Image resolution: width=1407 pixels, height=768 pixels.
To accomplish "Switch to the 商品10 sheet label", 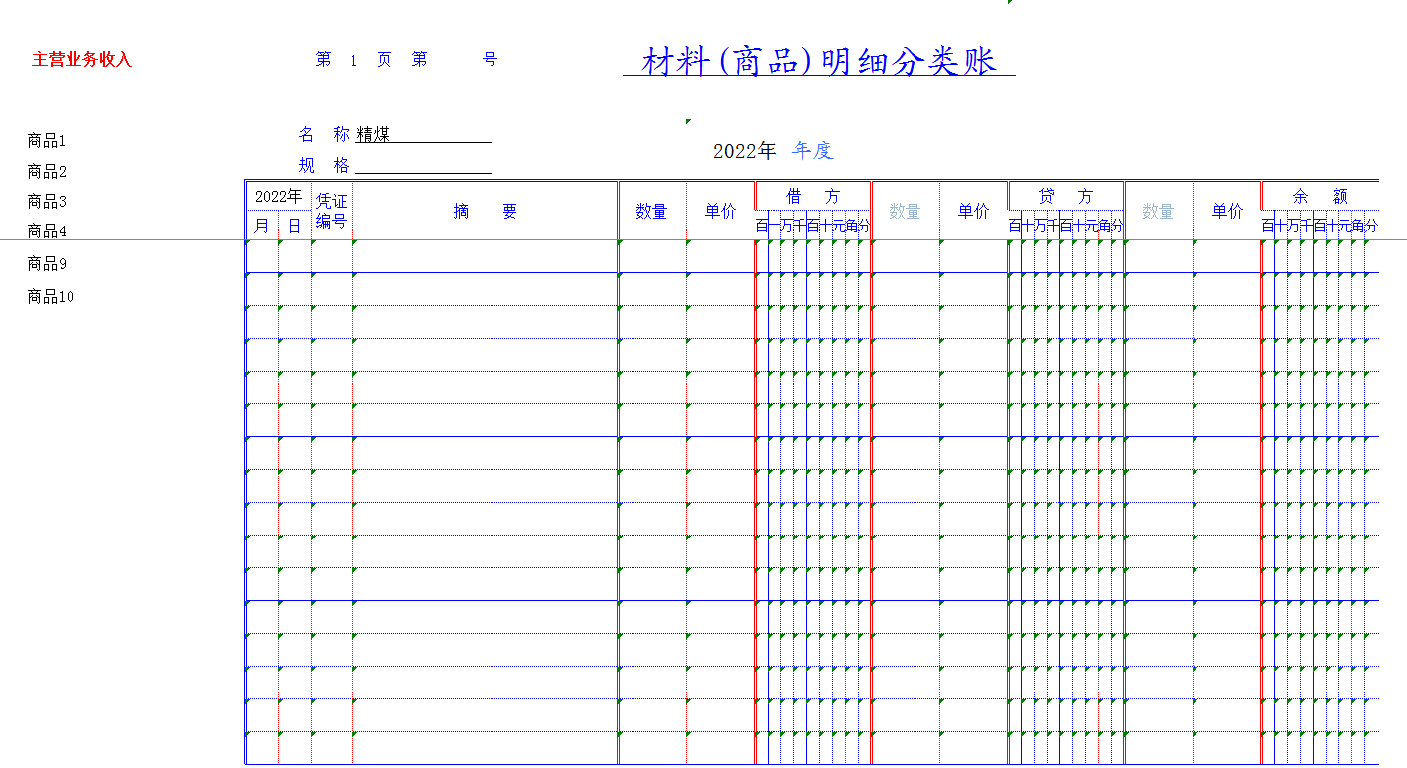I will [50, 295].
